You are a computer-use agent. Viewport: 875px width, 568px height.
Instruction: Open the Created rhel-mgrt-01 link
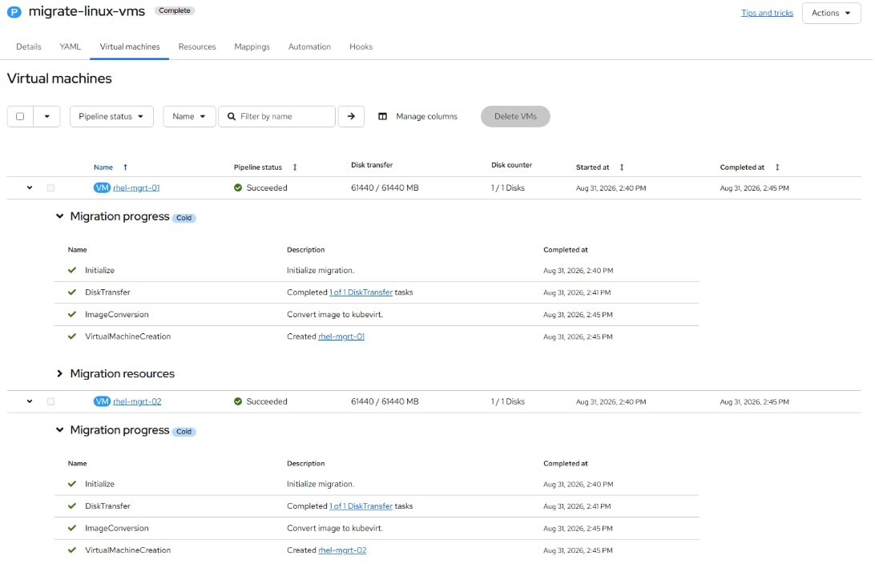[341, 336]
